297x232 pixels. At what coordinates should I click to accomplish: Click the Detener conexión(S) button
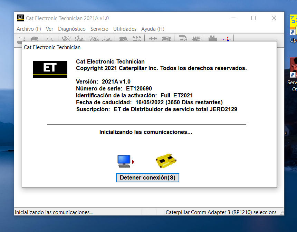(147, 178)
